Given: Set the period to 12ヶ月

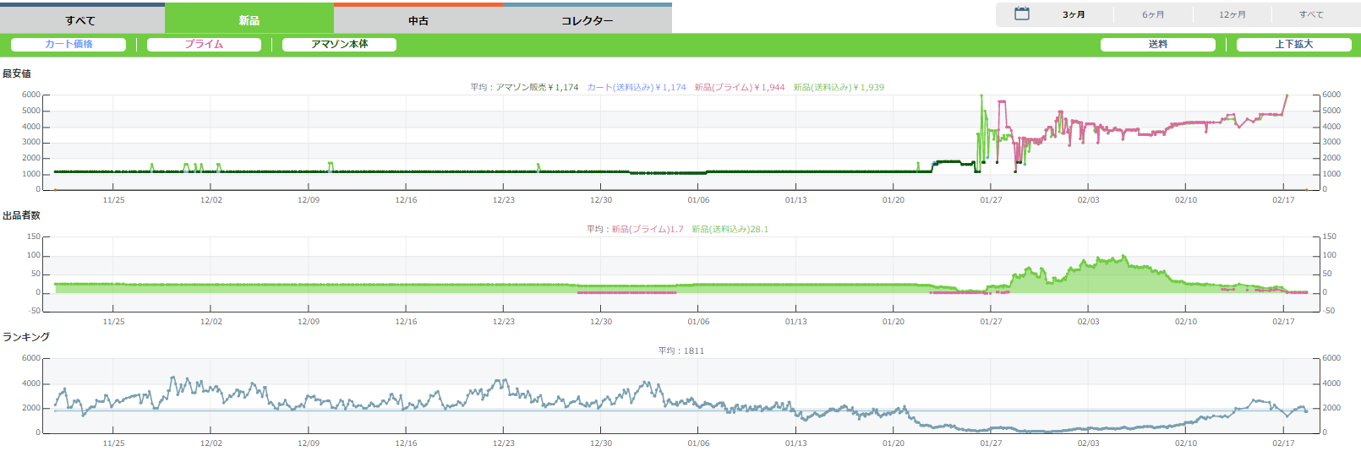Looking at the screenshot, I should coord(1232,15).
